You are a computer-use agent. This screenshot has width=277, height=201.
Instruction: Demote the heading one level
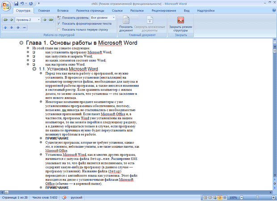coord(45,20)
